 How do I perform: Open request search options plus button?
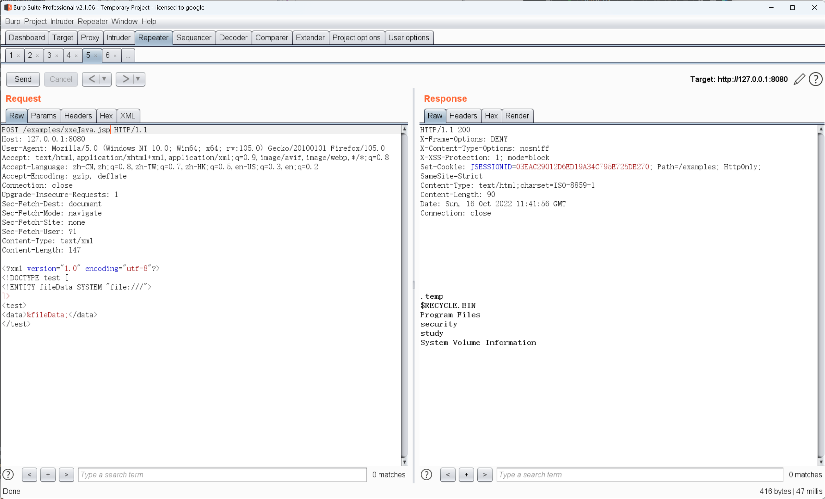click(x=48, y=475)
